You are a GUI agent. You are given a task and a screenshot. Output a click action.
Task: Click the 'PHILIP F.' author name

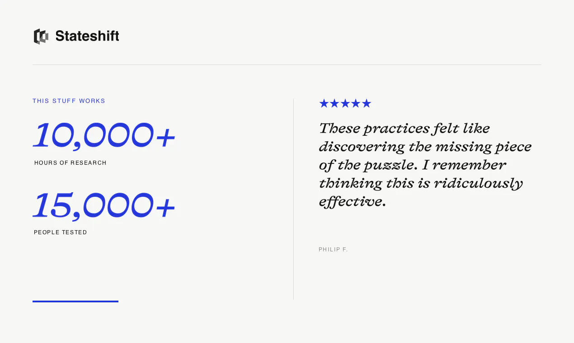(334, 250)
